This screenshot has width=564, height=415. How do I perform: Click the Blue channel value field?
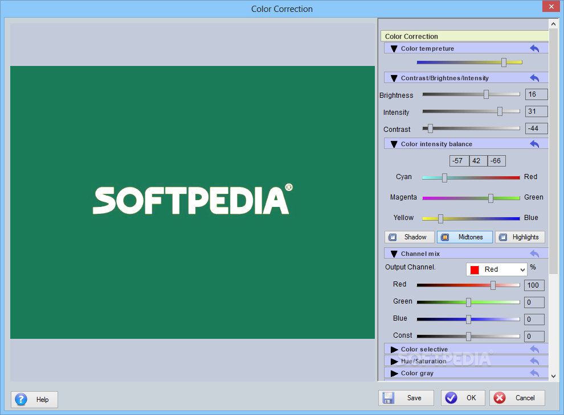tap(534, 319)
